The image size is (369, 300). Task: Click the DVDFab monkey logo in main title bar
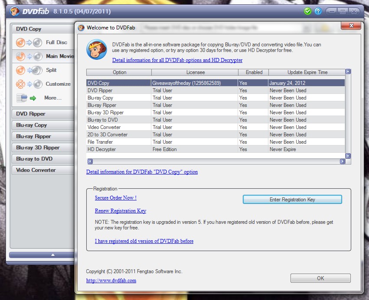15,11
